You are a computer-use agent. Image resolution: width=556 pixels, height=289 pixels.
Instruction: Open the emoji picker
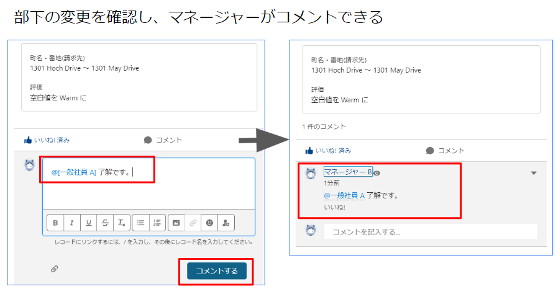tap(209, 223)
